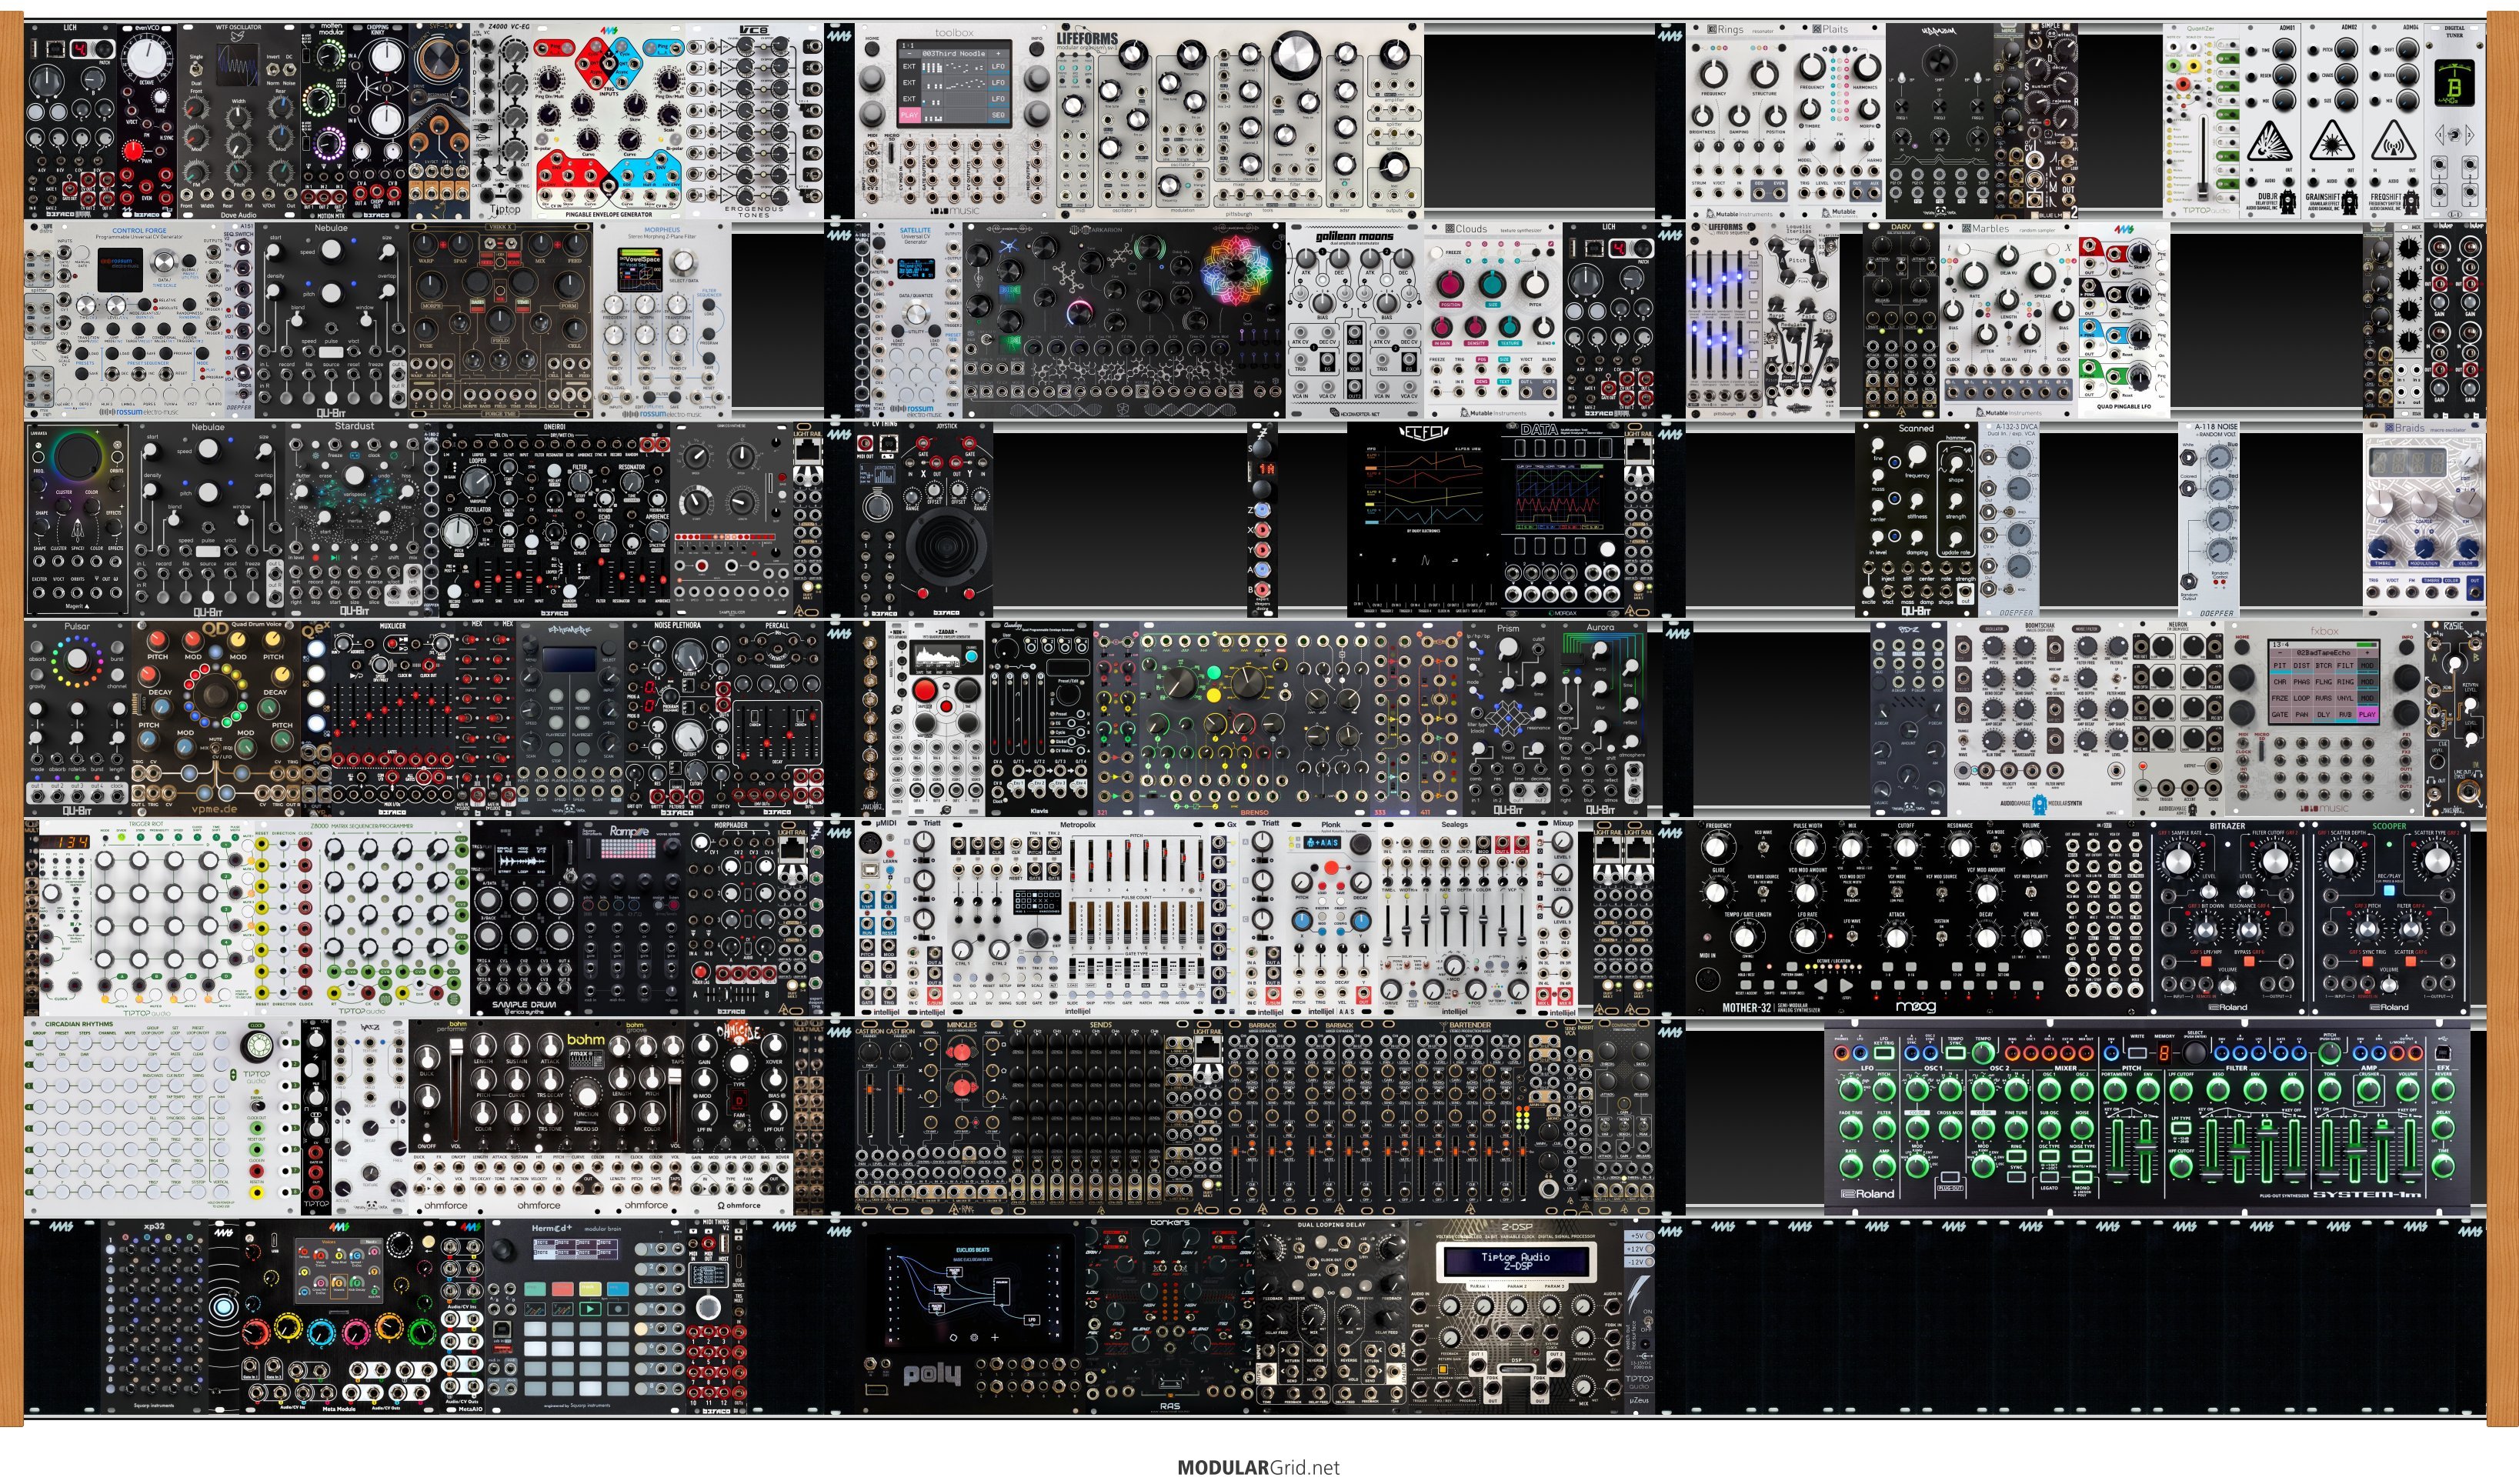Click the Intellijel Sealegs module
The width and height of the screenshot is (2519, 1484).
tap(1455, 918)
